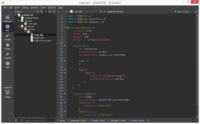Viewport: 200px width, 124px height.
Task: Collapse the / resource prefix node
Action: (x=25, y=32)
